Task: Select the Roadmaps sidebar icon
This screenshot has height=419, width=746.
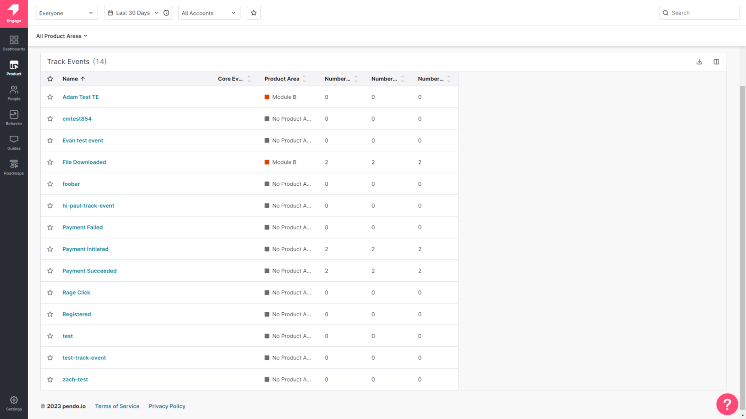Action: [x=14, y=167]
